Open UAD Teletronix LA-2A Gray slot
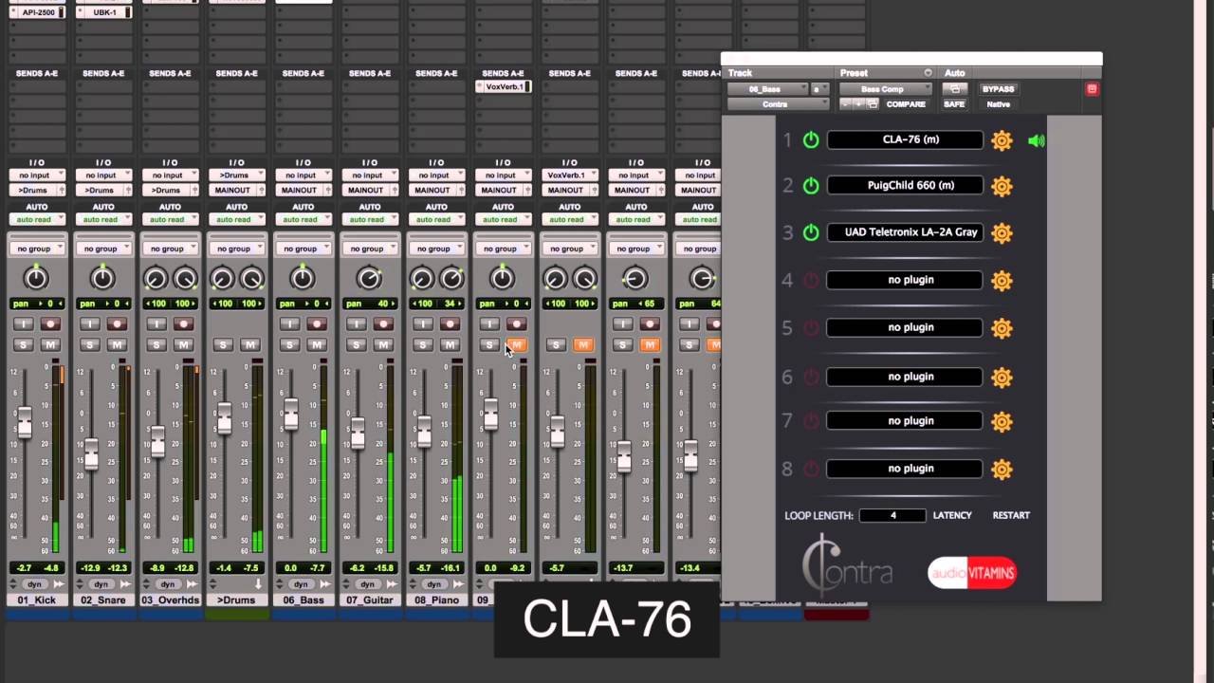The width and height of the screenshot is (1214, 683). coord(905,232)
